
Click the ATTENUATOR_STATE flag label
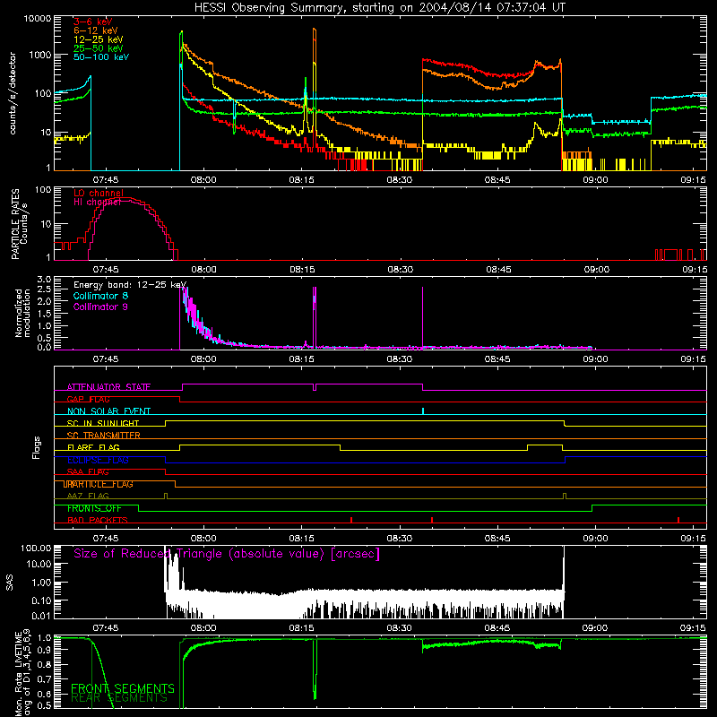click(108, 387)
